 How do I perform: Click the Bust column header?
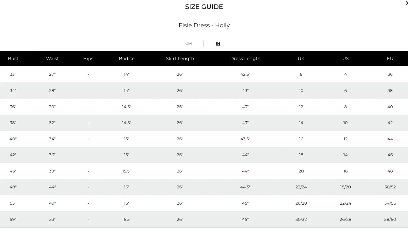click(13, 59)
